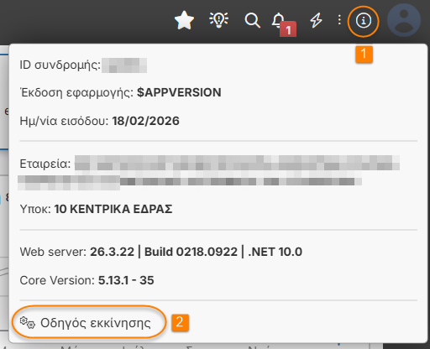Open favorites with the star icon
Viewport: 430px width, 349px height.
pyautogui.click(x=184, y=20)
